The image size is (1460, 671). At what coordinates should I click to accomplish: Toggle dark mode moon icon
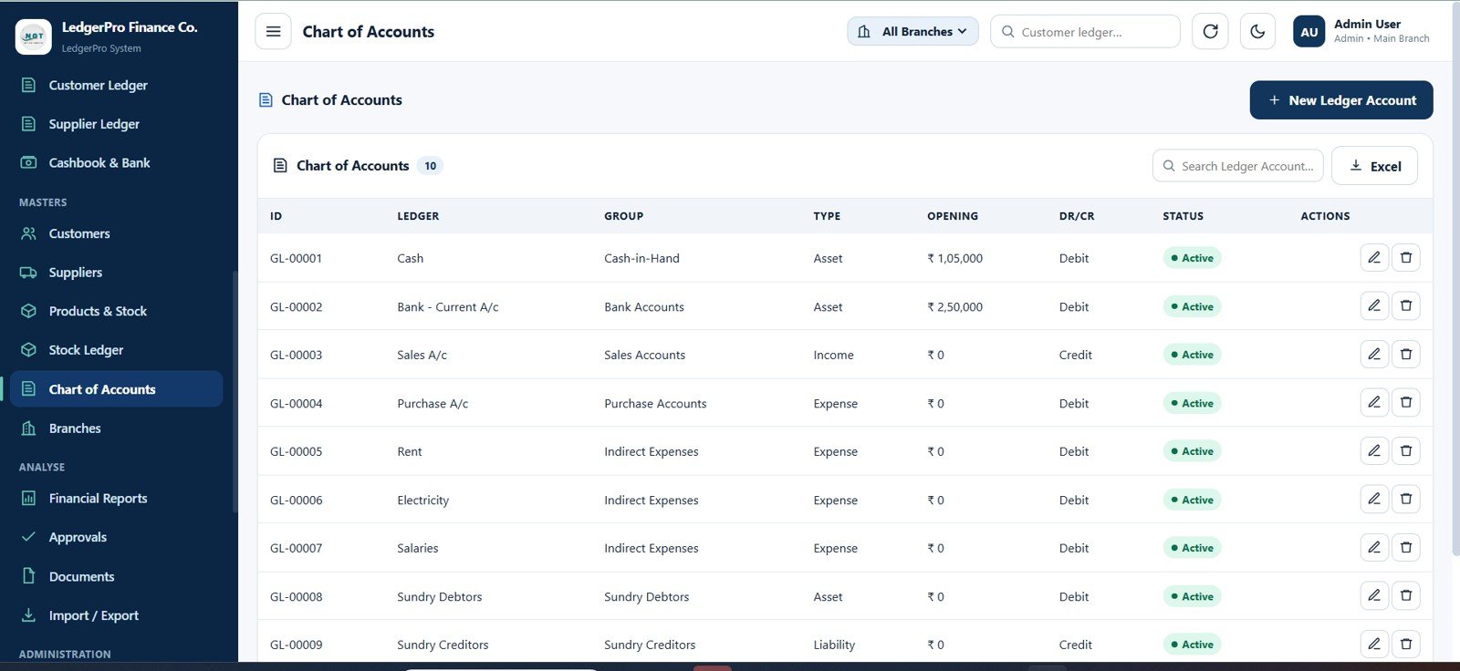(x=1257, y=32)
